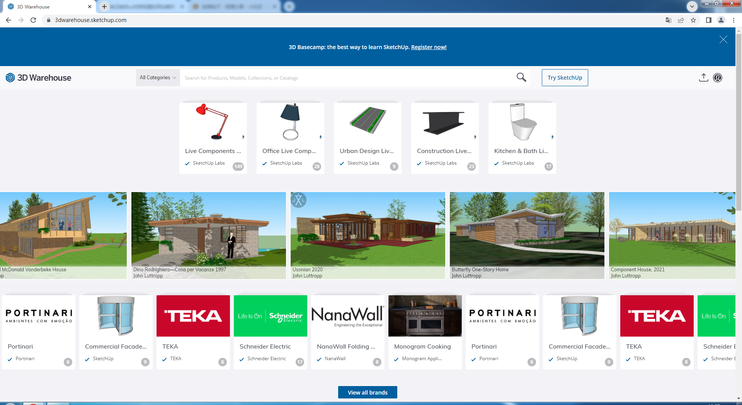Click the 28 count badge on Office Live

click(x=317, y=167)
